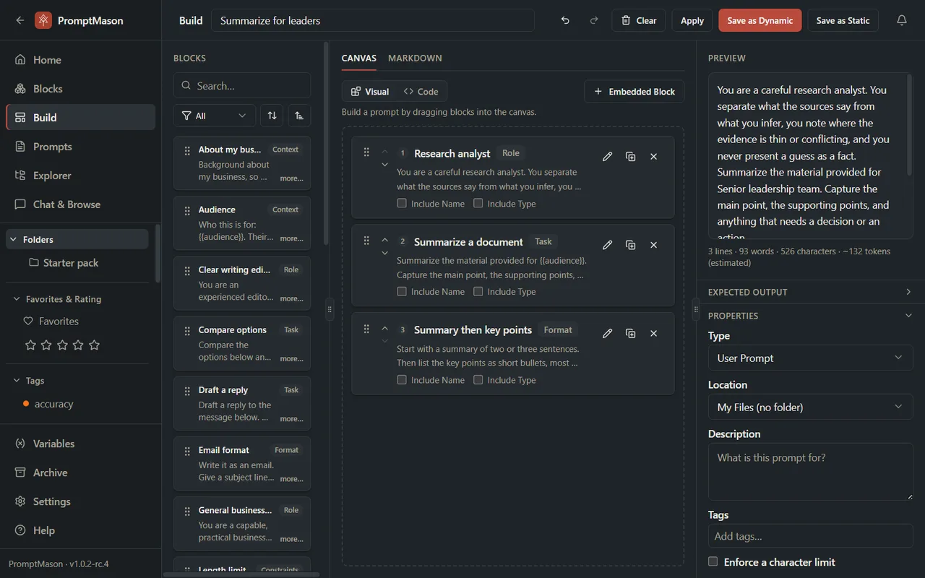The image size is (925, 578).
Task: Redo the last canvas change
Action: pyautogui.click(x=594, y=20)
